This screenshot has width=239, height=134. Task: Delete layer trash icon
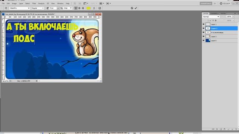point(236,129)
